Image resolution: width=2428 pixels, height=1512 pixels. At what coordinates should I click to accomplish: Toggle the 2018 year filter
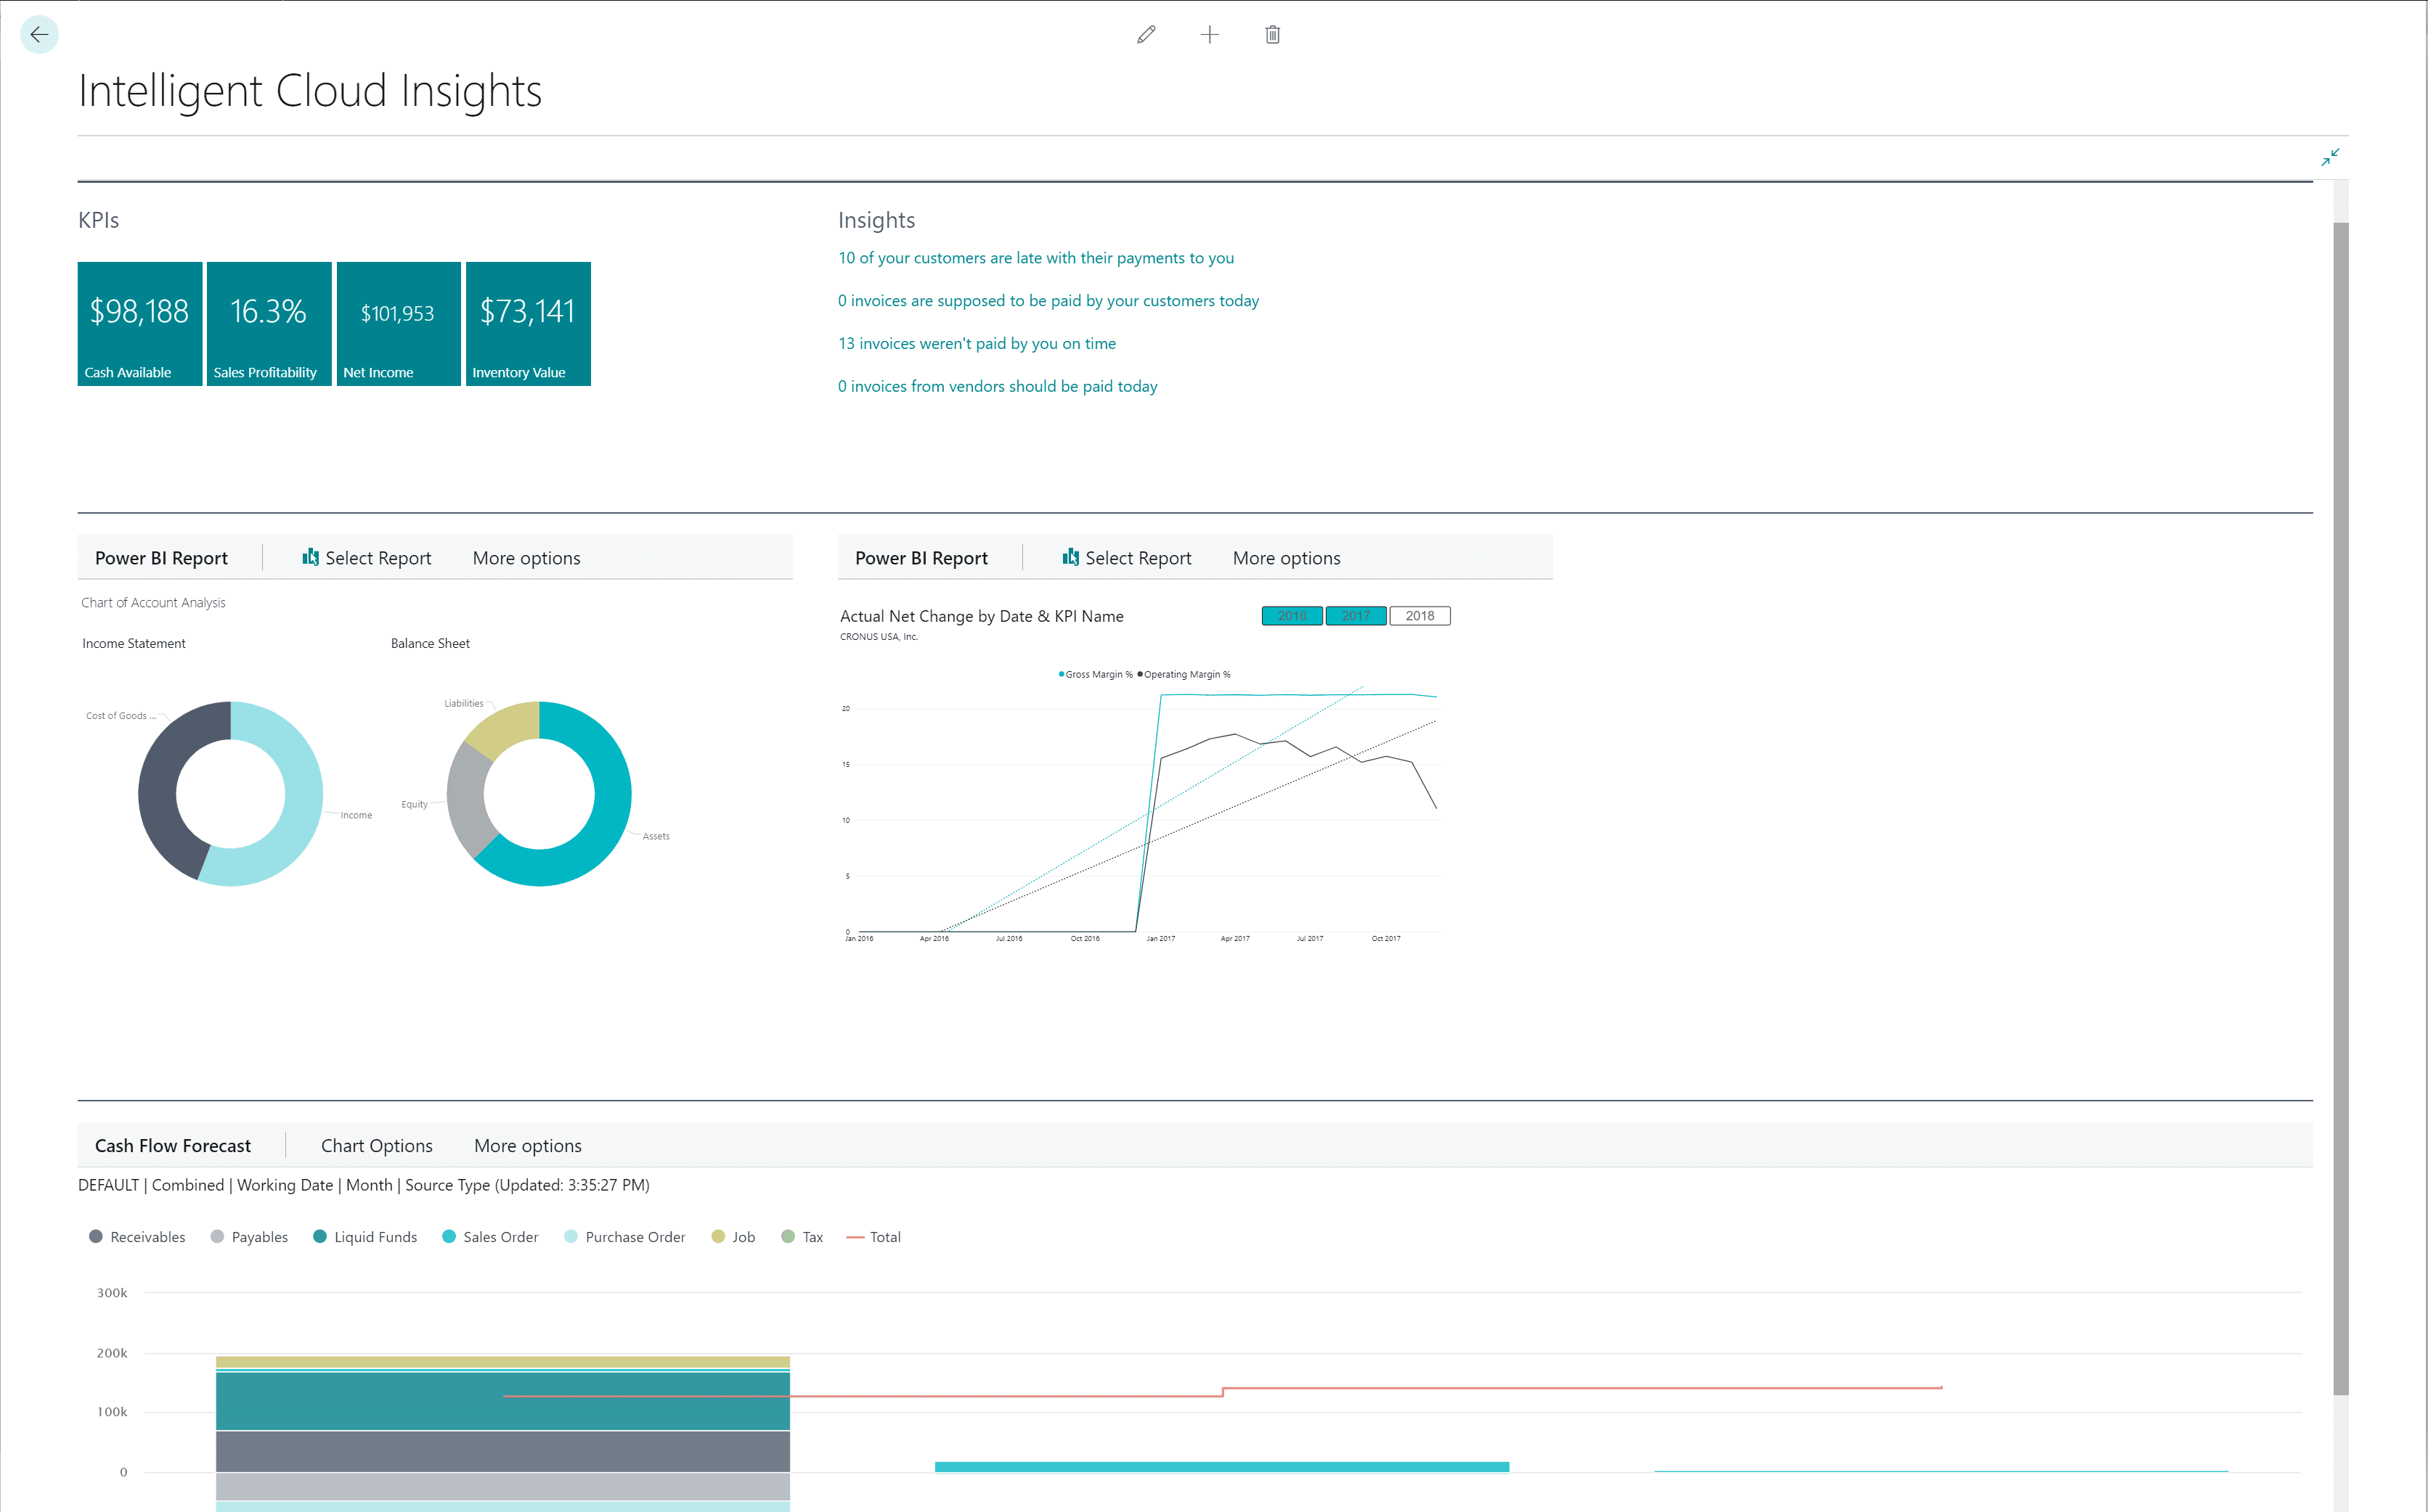point(1420,615)
